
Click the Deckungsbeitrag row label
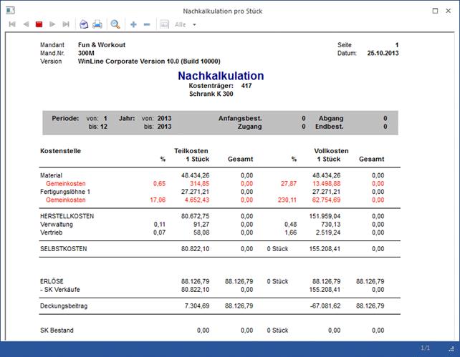(65, 305)
